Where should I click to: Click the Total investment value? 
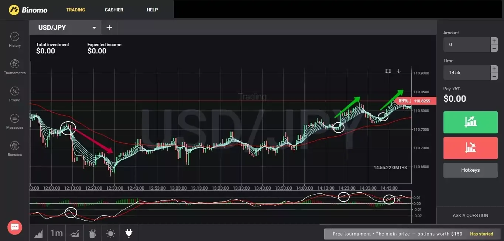point(45,51)
